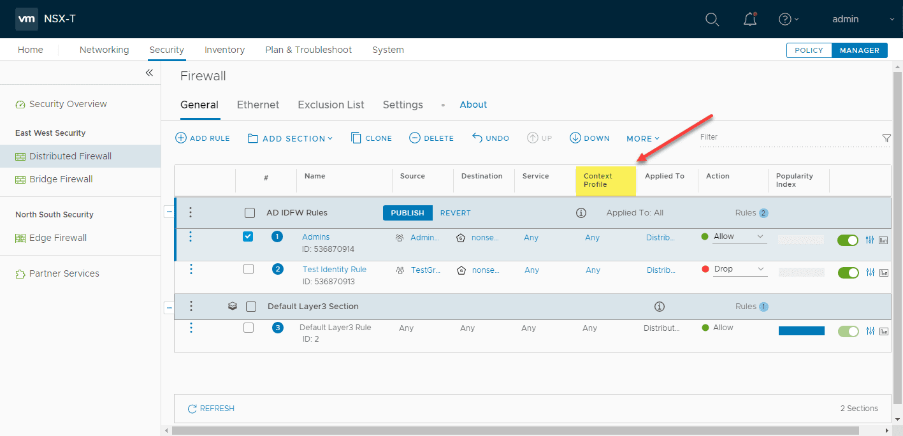Collapse the sidebar with double-chevron icon
Viewport: 903px width, 436px height.
click(149, 73)
